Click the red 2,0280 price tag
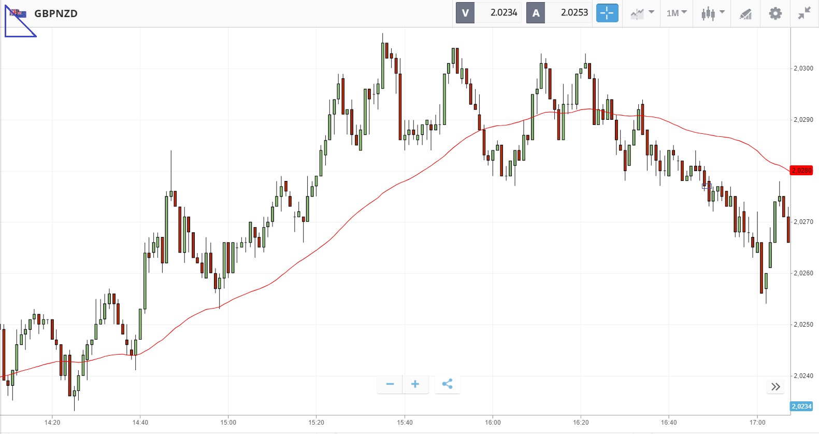The height and width of the screenshot is (434, 819). 801,171
